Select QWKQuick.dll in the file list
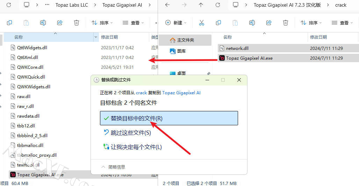This screenshot has width=359, height=186. [x=31, y=77]
